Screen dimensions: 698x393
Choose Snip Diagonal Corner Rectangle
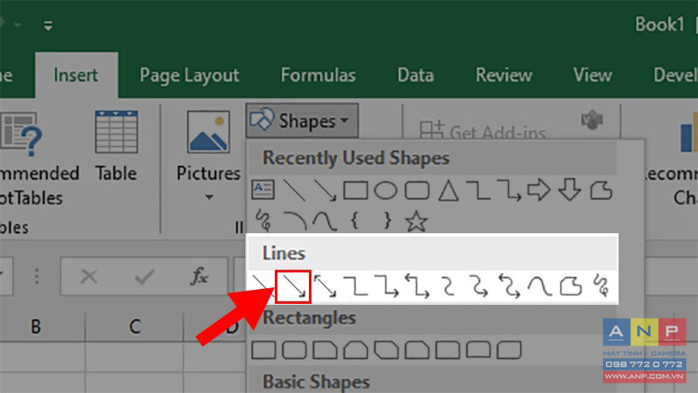[x=387, y=350]
